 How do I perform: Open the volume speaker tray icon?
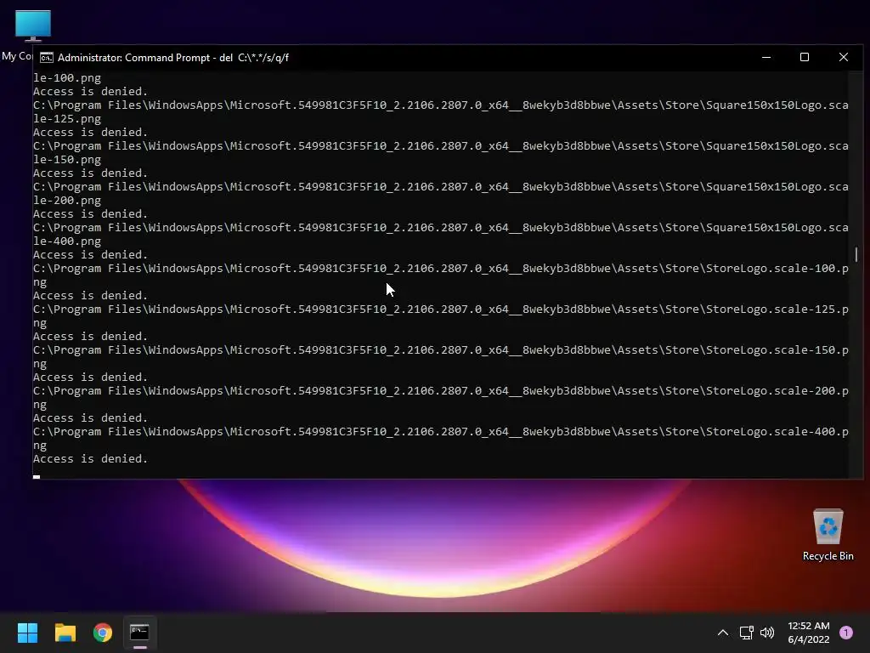coord(767,633)
